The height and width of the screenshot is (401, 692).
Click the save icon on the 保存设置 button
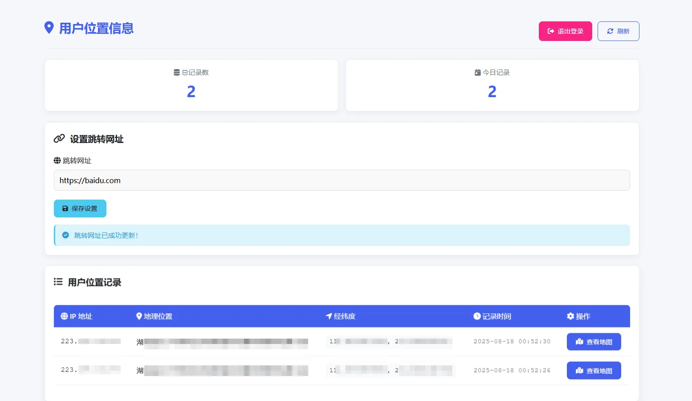click(x=65, y=208)
